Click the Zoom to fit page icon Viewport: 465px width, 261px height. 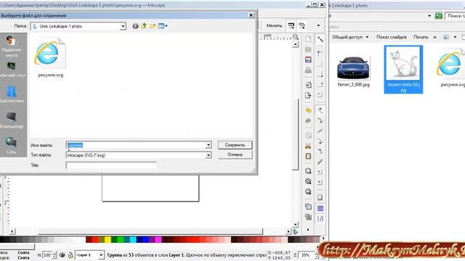pos(308,191)
